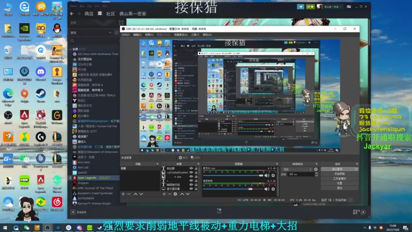Open Steam Big Picture mode icon

(349, 7)
